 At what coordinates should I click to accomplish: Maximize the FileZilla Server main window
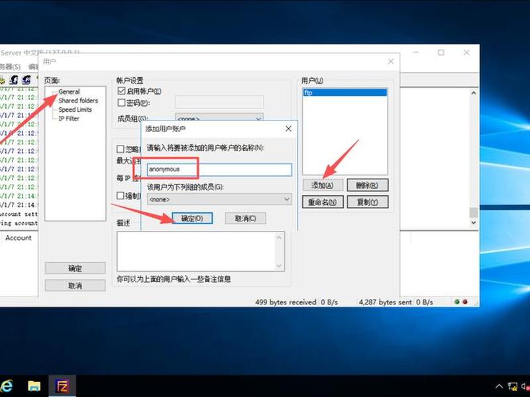coord(441,52)
